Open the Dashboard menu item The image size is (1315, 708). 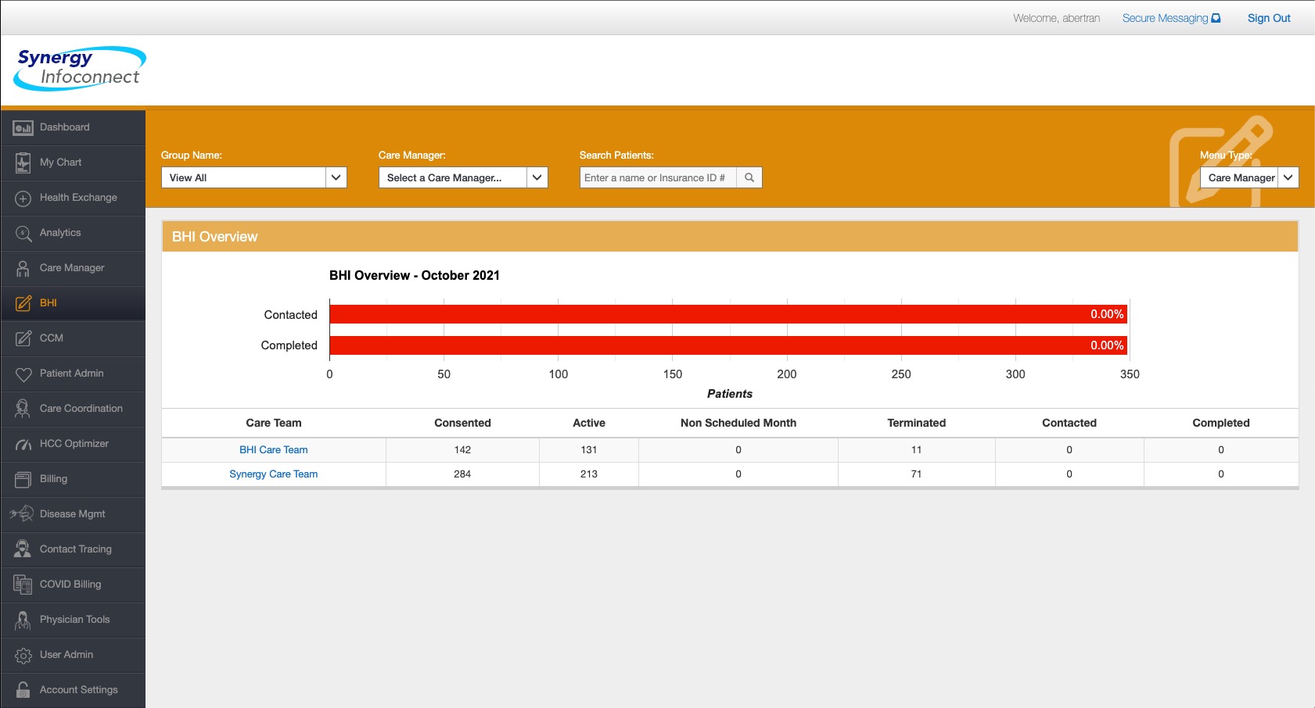73,127
